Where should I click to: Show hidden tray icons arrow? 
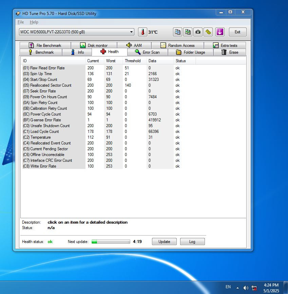tap(238, 288)
